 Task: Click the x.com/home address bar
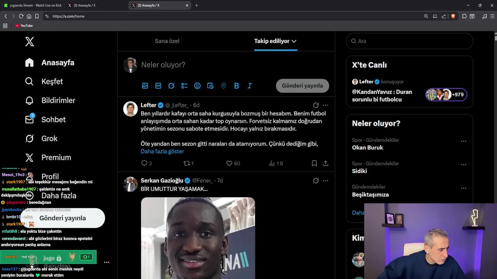point(233,16)
